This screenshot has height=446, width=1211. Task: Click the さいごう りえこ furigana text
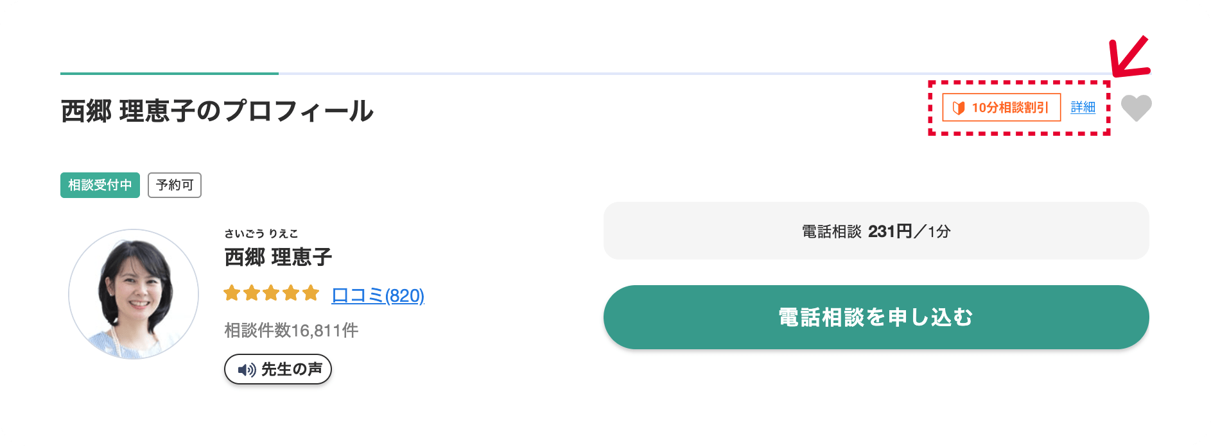[261, 234]
